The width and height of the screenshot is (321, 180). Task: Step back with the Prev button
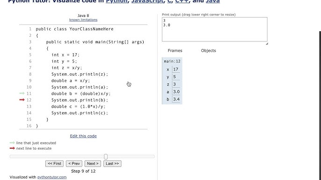point(74,164)
